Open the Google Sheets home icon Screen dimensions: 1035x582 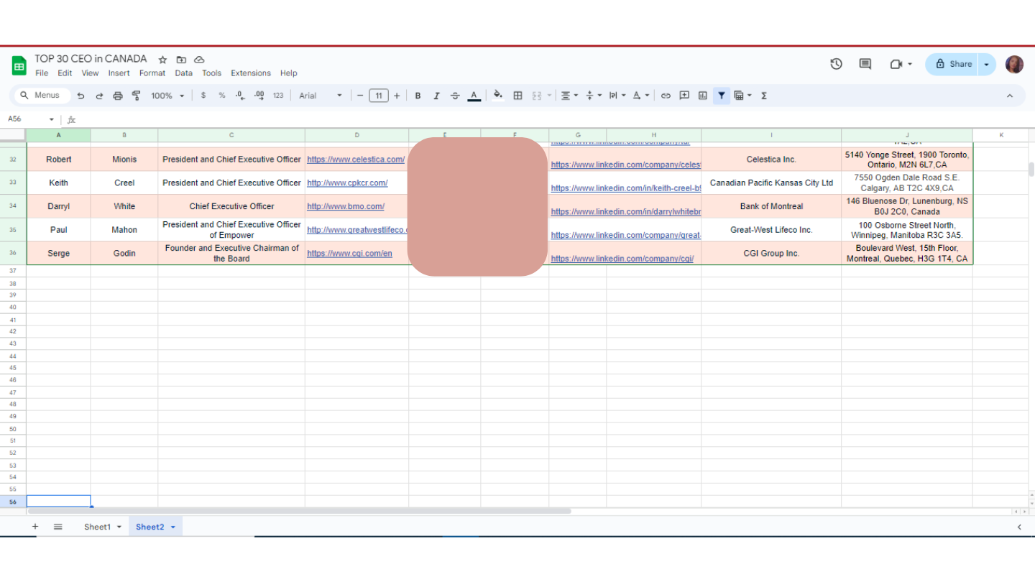click(x=19, y=65)
